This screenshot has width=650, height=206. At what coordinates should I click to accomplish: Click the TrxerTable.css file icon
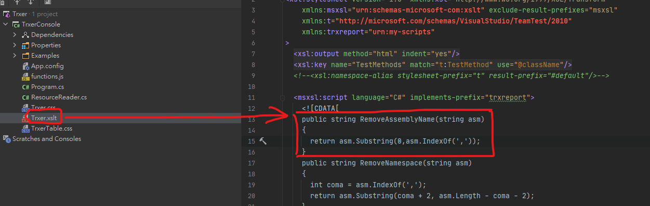pos(25,128)
